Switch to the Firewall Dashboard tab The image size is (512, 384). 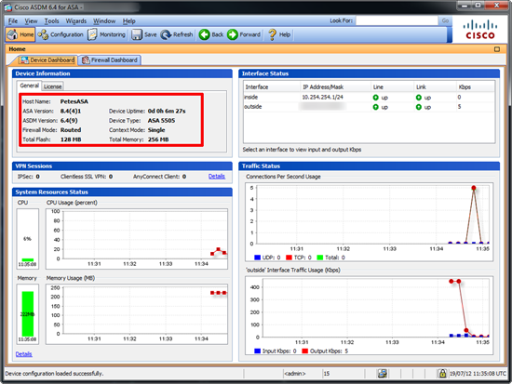(110, 60)
